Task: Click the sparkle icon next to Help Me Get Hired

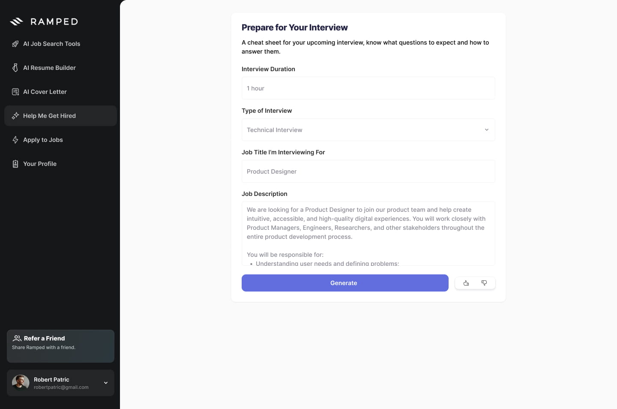Action: tap(15, 116)
